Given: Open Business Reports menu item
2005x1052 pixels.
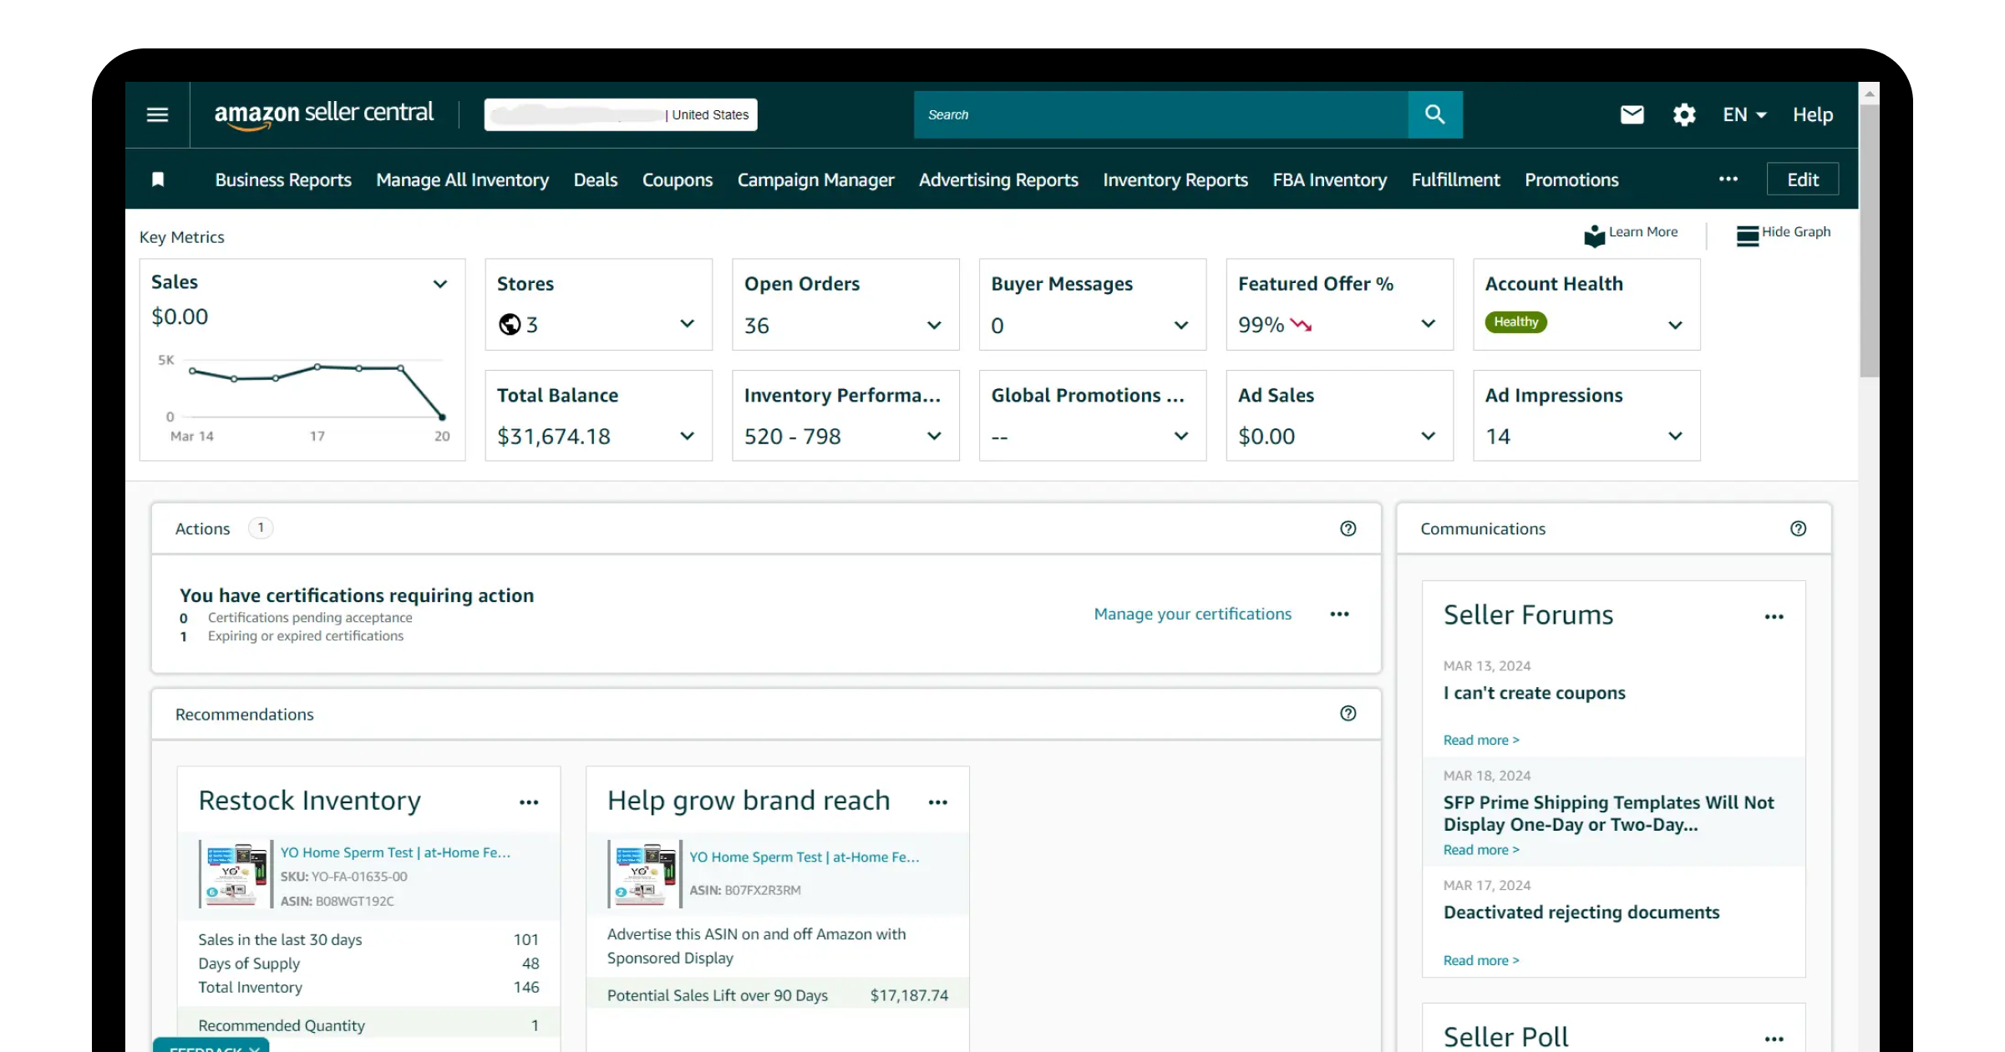Looking at the screenshot, I should pyautogui.click(x=283, y=180).
